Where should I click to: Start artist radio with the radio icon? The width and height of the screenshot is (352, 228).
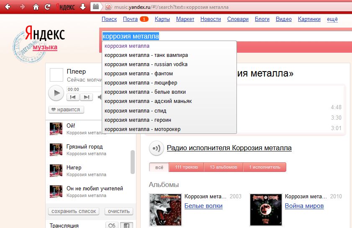point(156,148)
